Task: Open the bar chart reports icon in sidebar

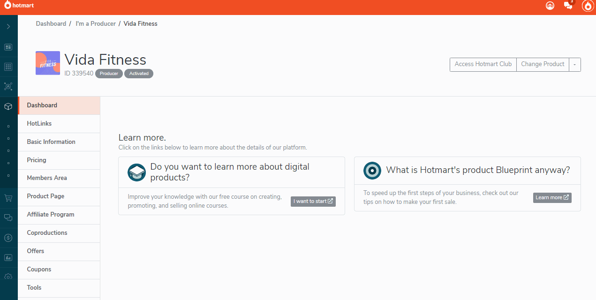Action: pyautogui.click(x=8, y=257)
